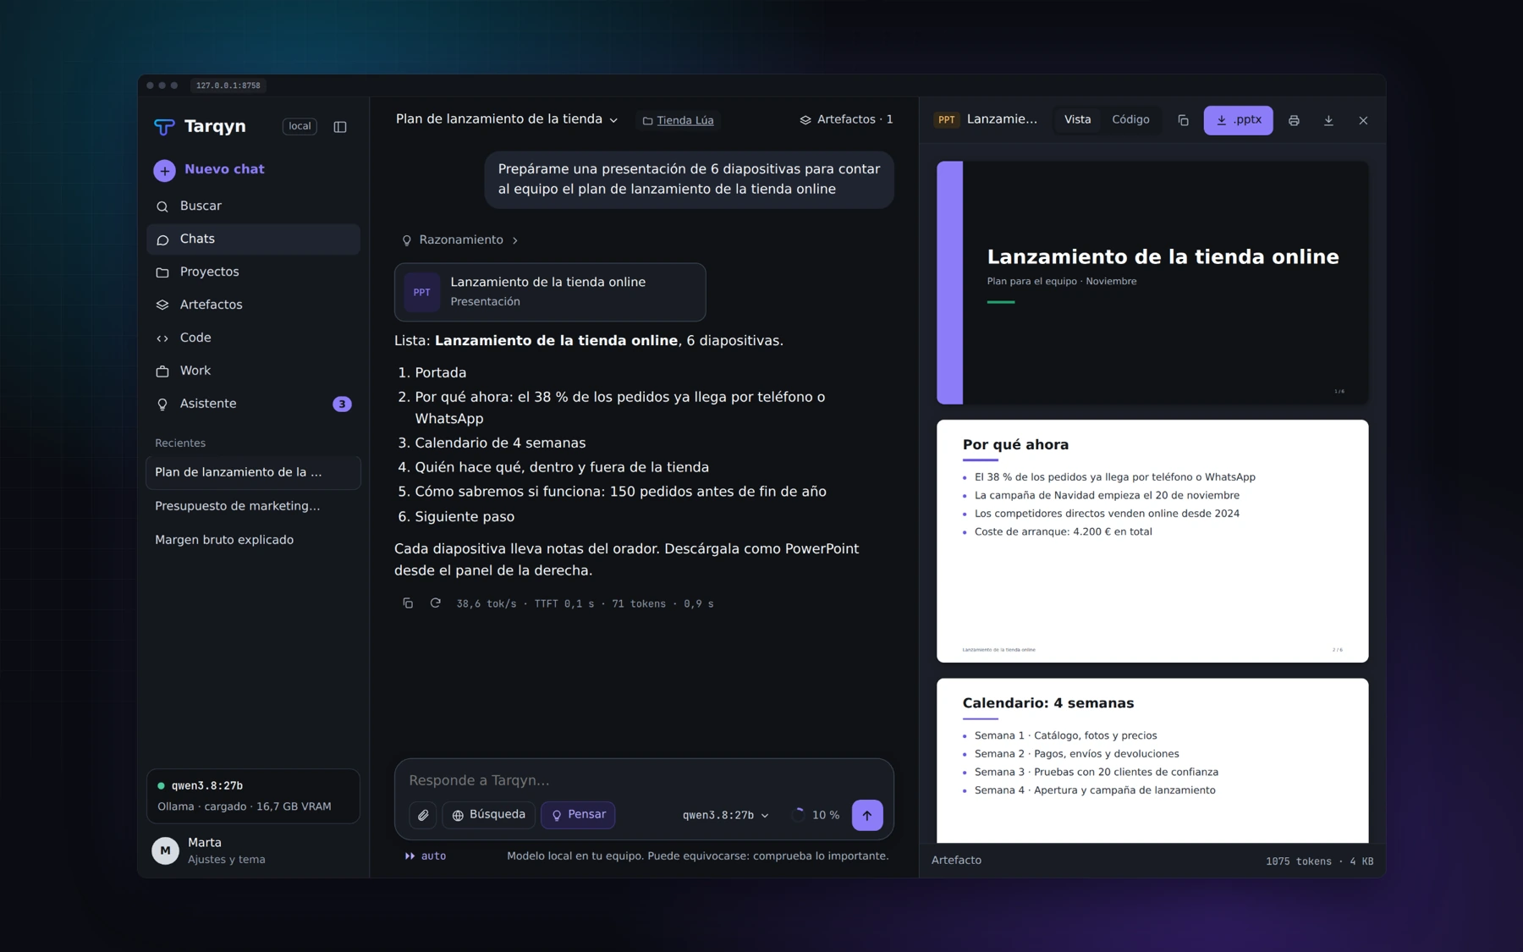Open the Tienda Lúa project link
The height and width of the screenshot is (952, 1523).
pyautogui.click(x=679, y=120)
